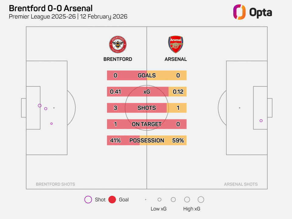Click the largest High xG legend circle
Image resolution: width=292 pixels, height=219 pixels.
click(201, 200)
